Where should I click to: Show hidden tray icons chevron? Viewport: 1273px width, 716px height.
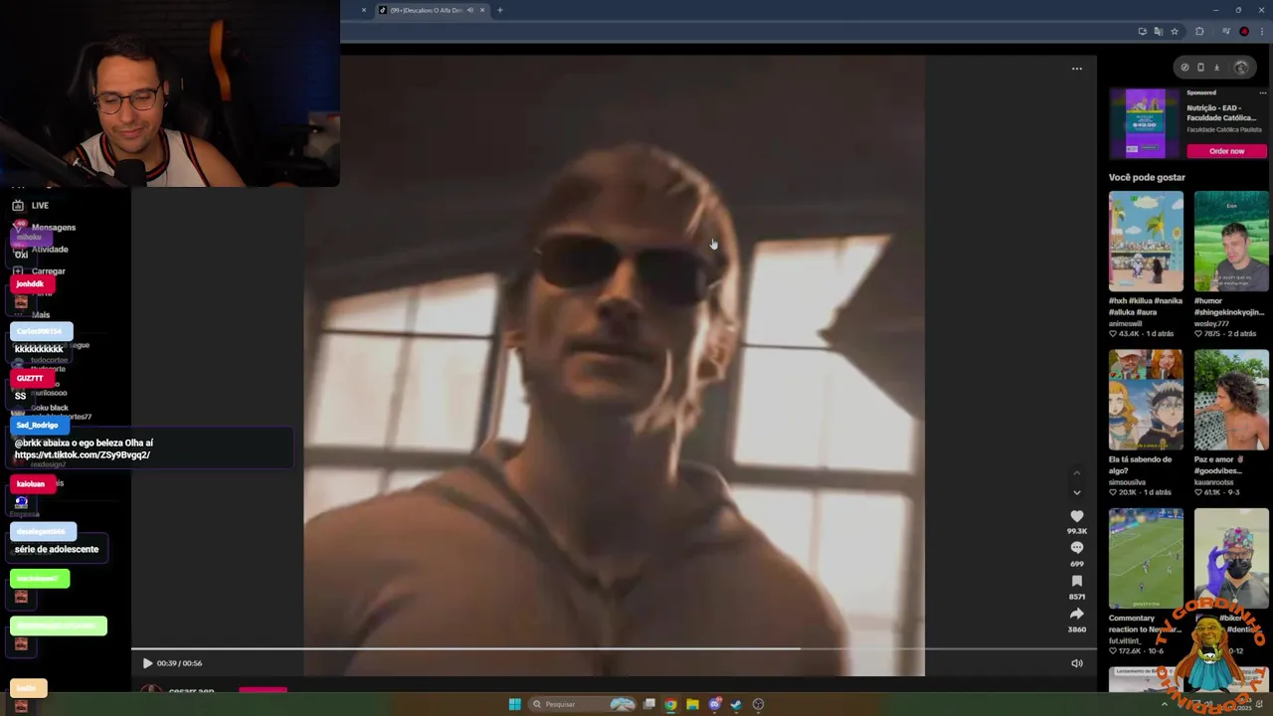[x=1164, y=704]
